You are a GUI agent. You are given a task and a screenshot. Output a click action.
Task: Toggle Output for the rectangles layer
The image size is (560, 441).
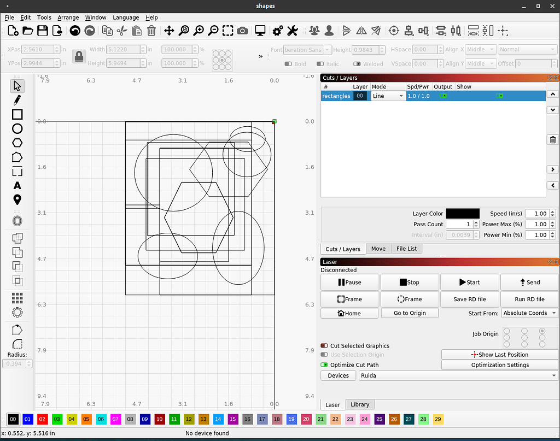(x=444, y=96)
